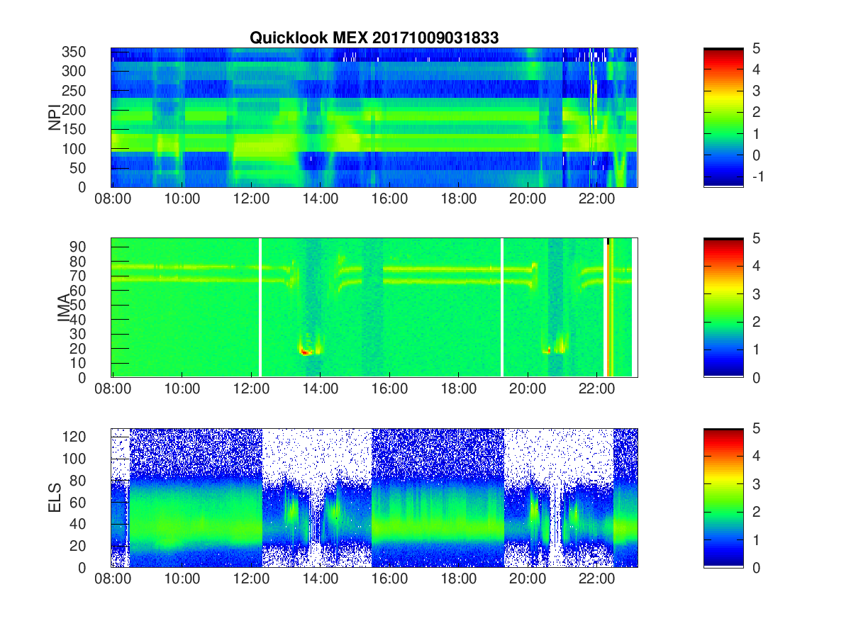Click the 10:00 label under ELS plot
This screenshot has width=851, height=638.
point(182,580)
